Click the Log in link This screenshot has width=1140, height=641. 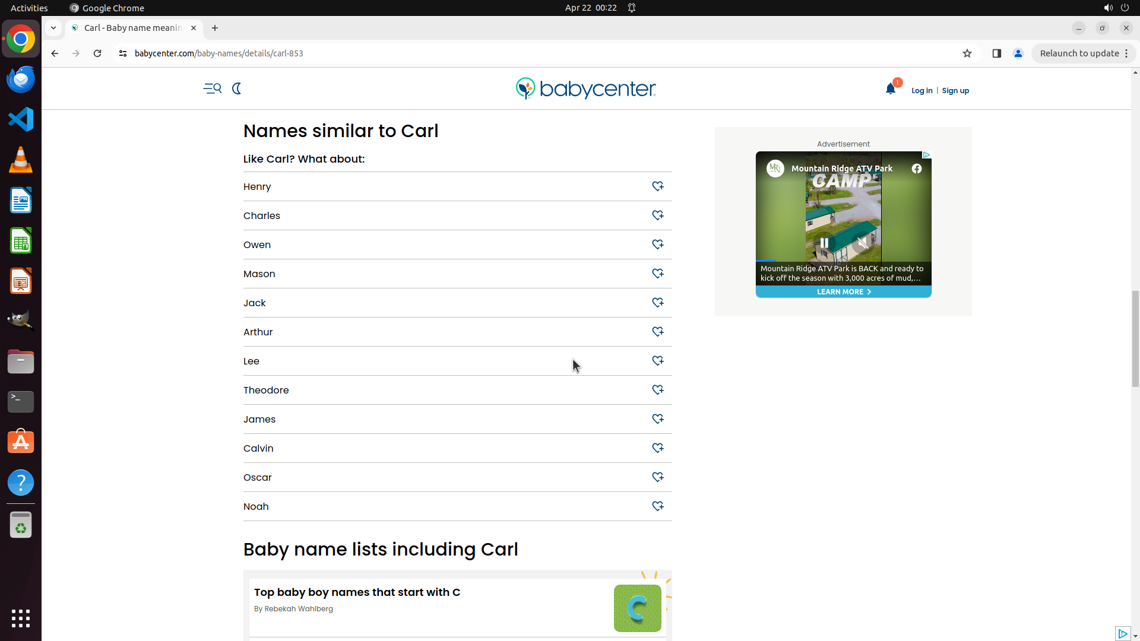pyautogui.click(x=921, y=91)
